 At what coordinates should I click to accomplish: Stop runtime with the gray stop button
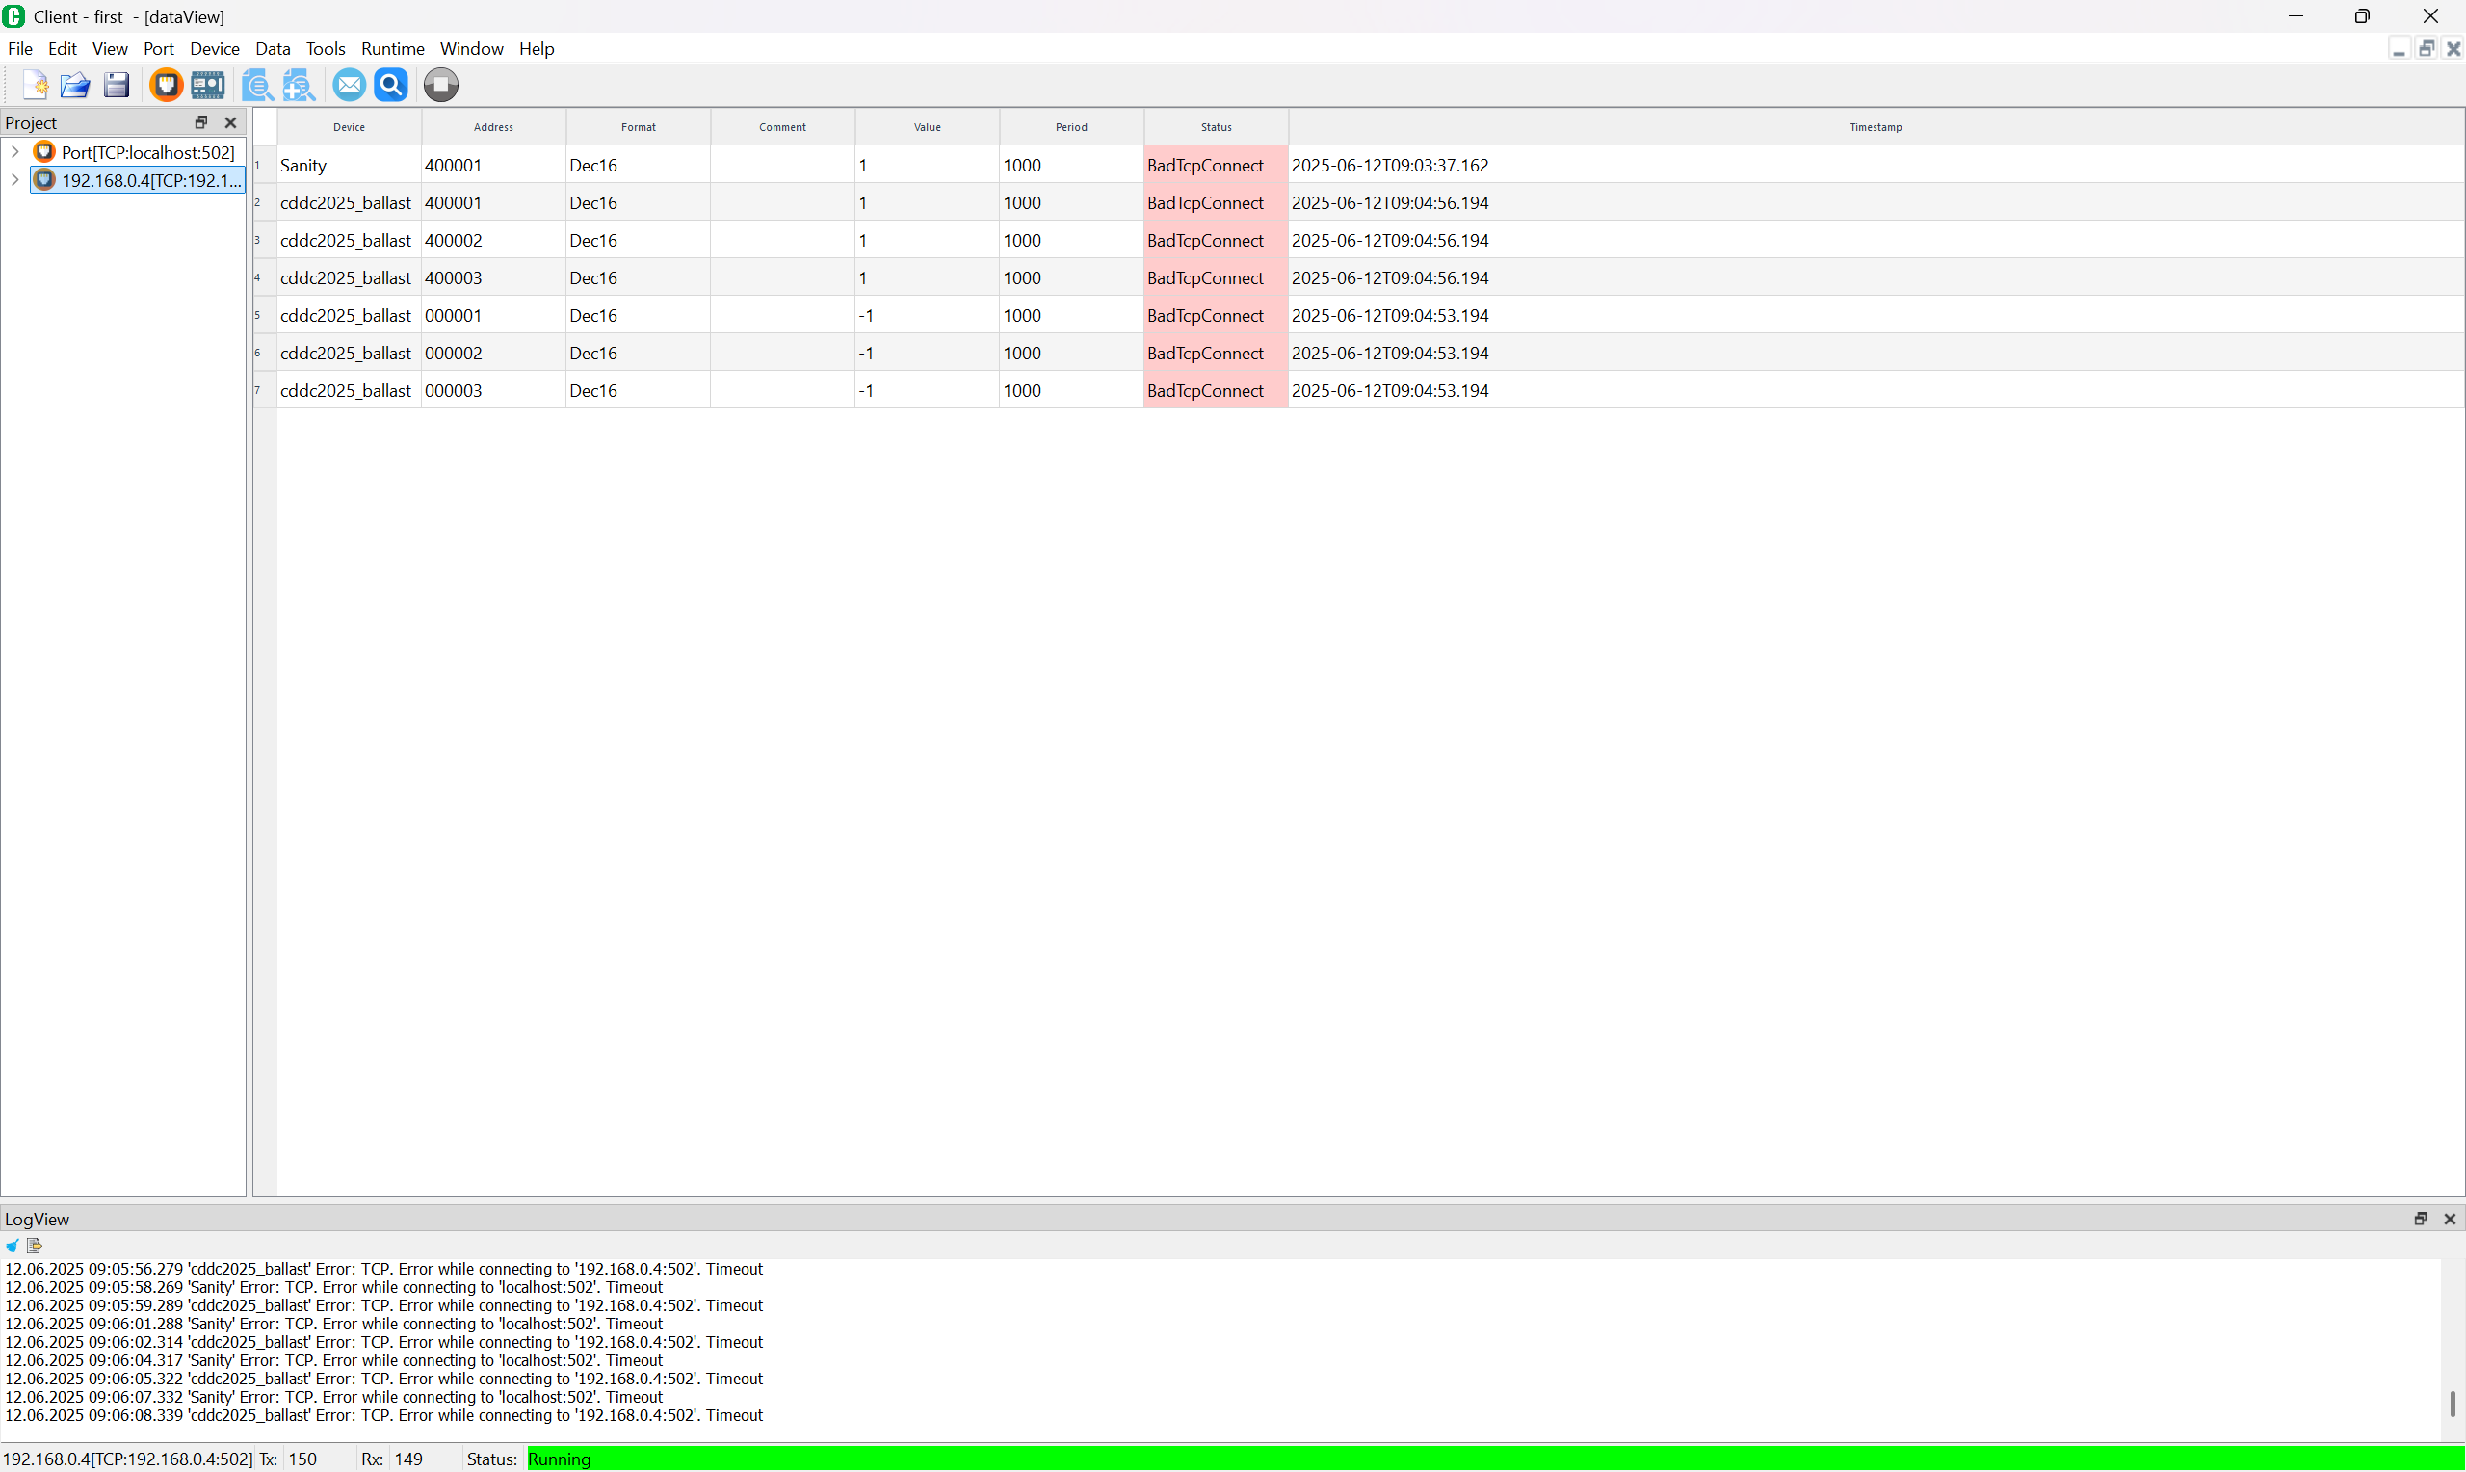coord(441,86)
